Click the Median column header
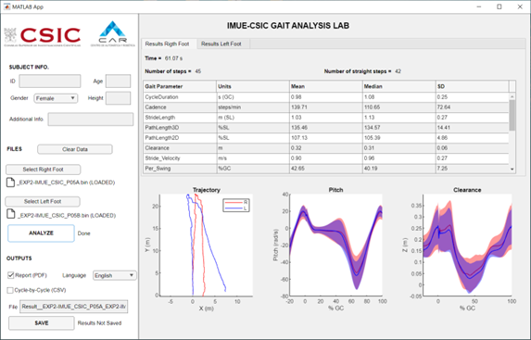Viewport: 531px width, 340px height. (x=399, y=86)
